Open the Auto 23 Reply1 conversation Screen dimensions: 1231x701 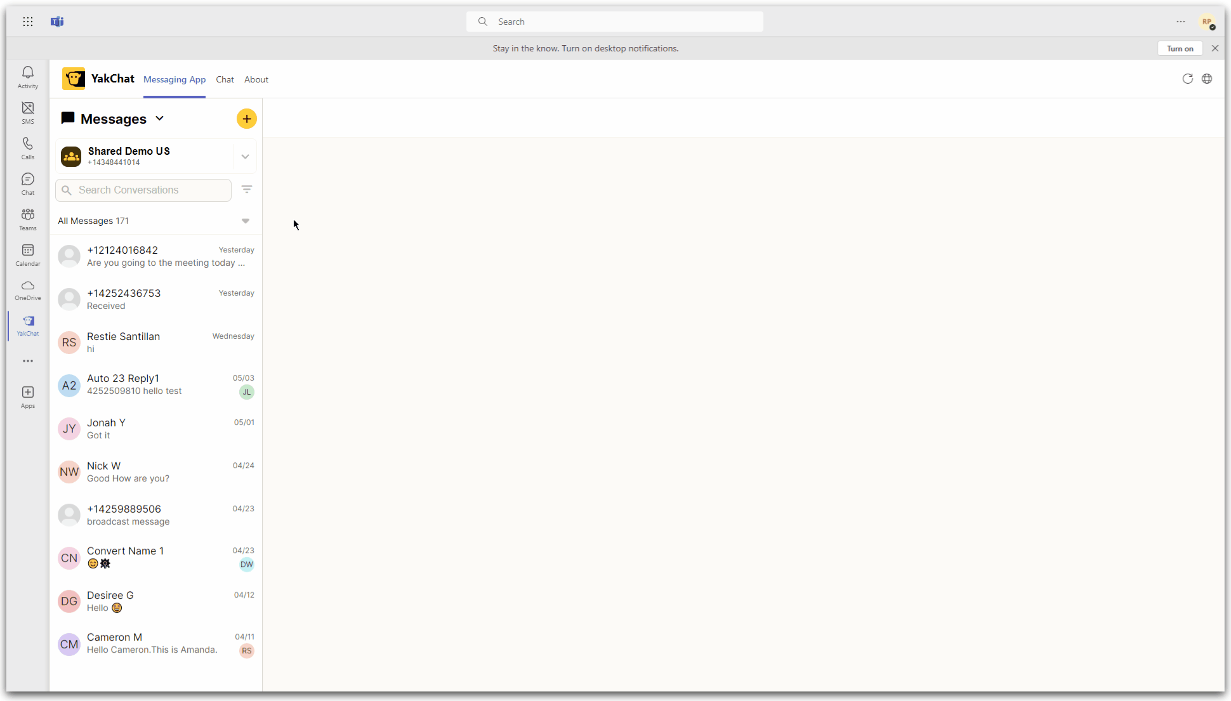[x=156, y=386]
